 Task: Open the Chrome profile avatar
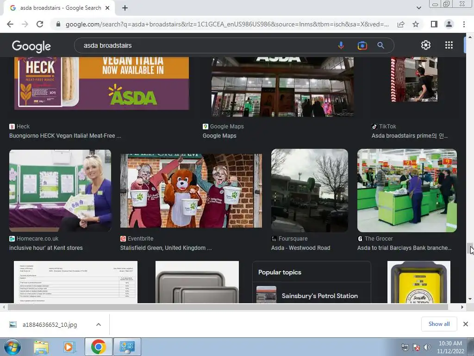pyautogui.click(x=449, y=24)
